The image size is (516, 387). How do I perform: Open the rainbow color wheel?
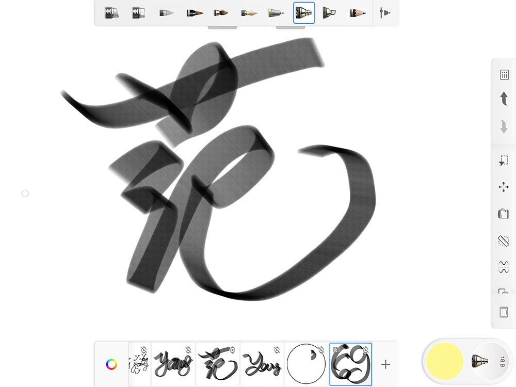tap(111, 364)
